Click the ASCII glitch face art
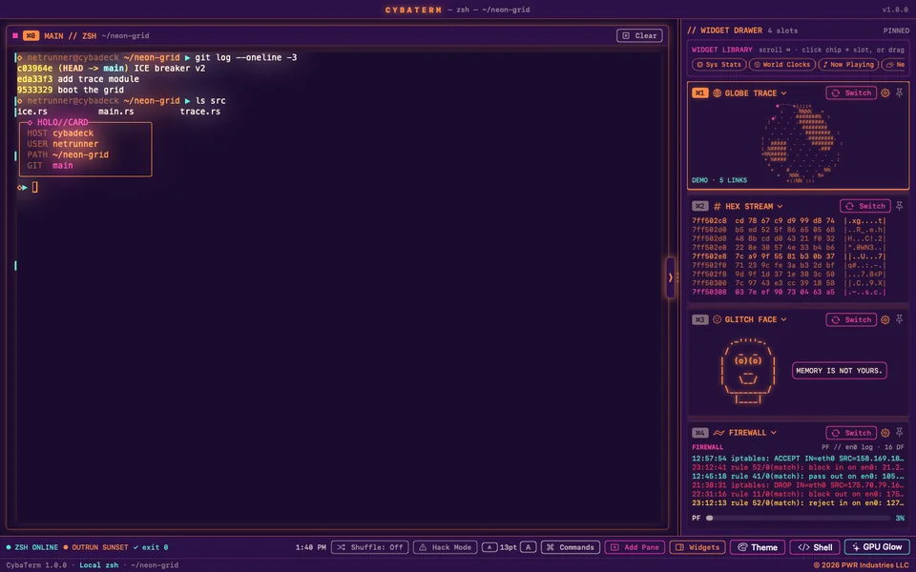The image size is (916, 572). [x=748, y=371]
